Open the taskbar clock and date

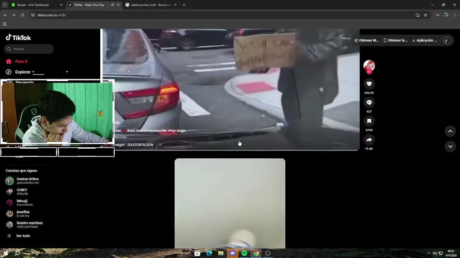pos(451,253)
